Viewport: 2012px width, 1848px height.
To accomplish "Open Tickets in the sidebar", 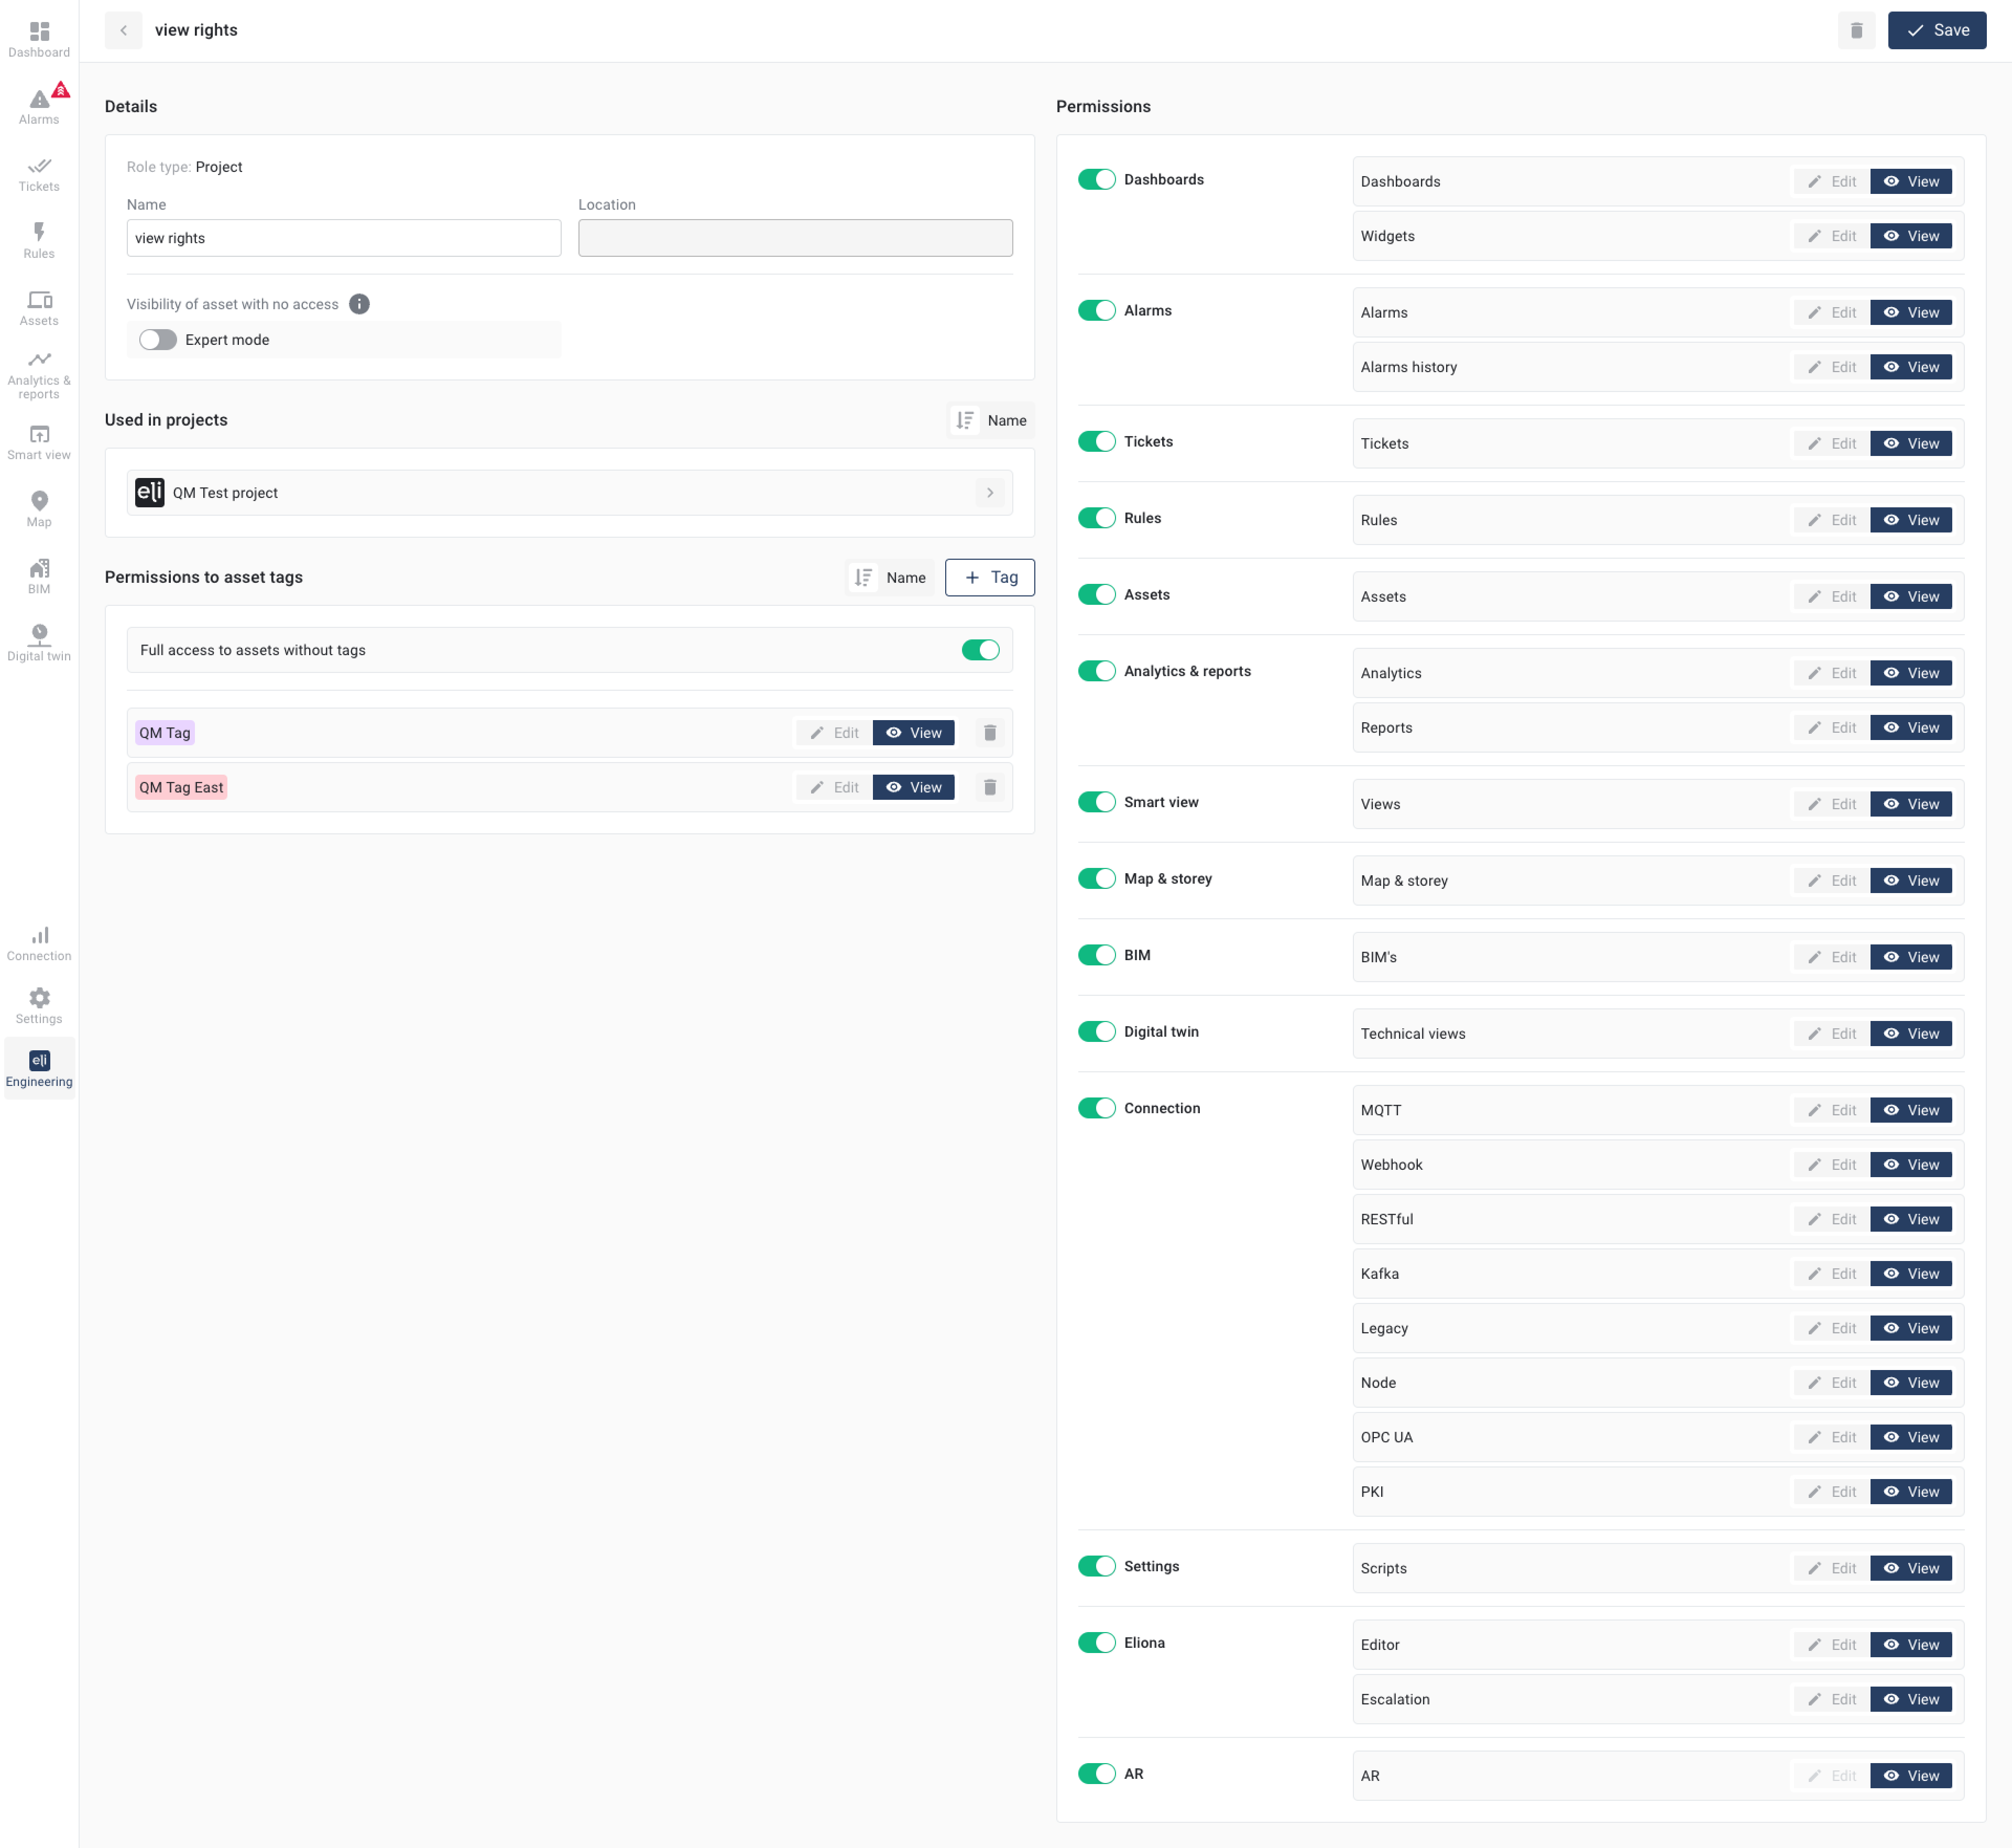I will (x=39, y=173).
